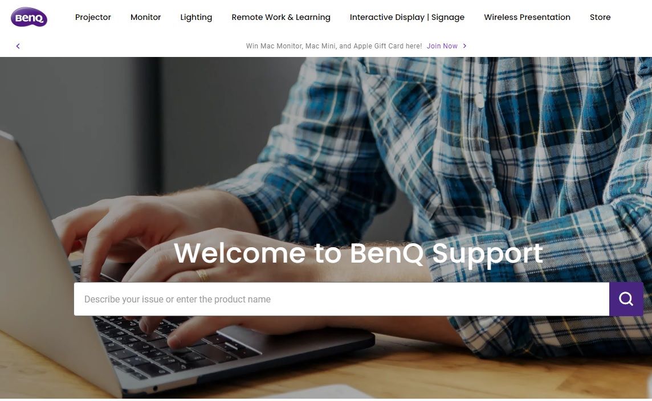Viewport: 652px width, 401px height.
Task: Follow the Join Now link
Action: (x=442, y=46)
